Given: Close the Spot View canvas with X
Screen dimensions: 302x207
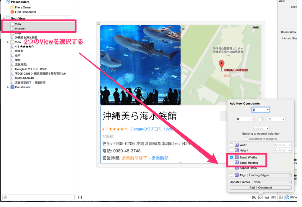Looking at the screenshot, I should click(99, 23).
